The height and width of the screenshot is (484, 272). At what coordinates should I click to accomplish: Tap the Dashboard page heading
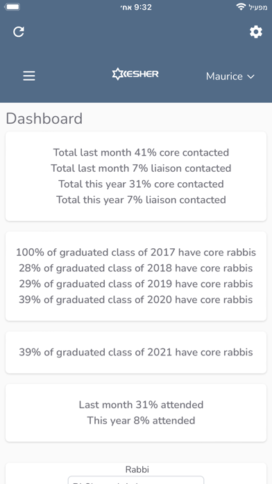click(44, 118)
